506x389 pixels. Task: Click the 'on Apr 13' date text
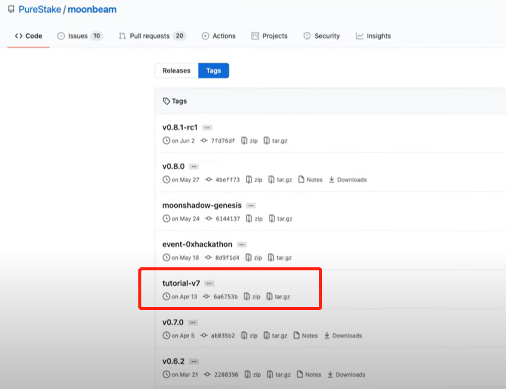pyautogui.click(x=184, y=297)
